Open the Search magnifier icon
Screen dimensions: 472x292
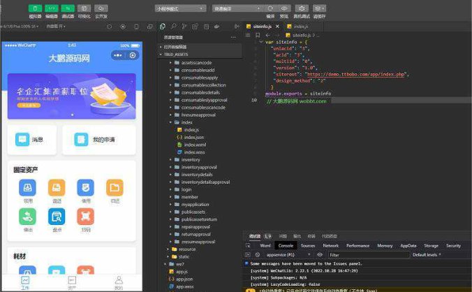(173, 27)
